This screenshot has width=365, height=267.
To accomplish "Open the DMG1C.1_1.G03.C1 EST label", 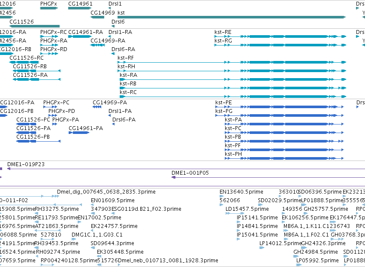I will tap(97, 235).
